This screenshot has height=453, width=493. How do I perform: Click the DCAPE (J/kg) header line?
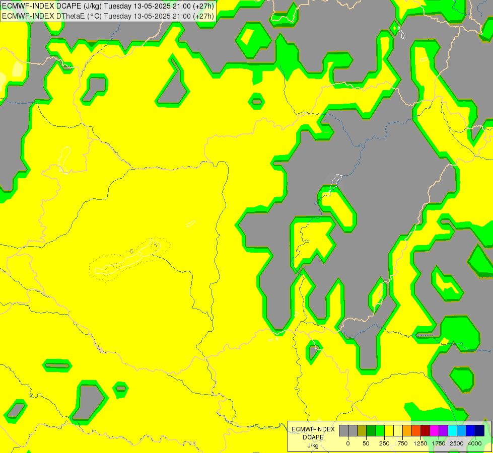pos(108,6)
